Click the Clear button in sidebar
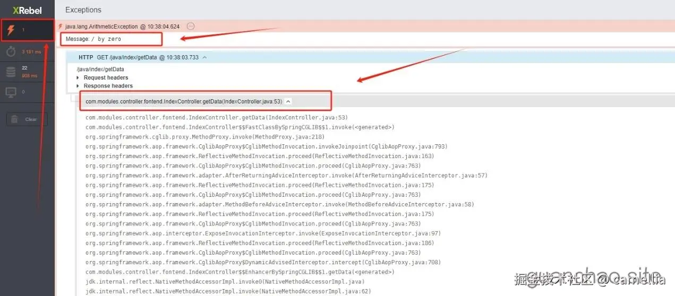Viewport: 675px width, 296px height. (27, 119)
